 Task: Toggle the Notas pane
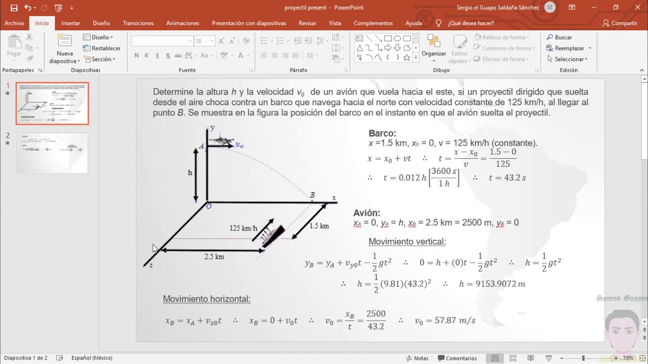417,358
